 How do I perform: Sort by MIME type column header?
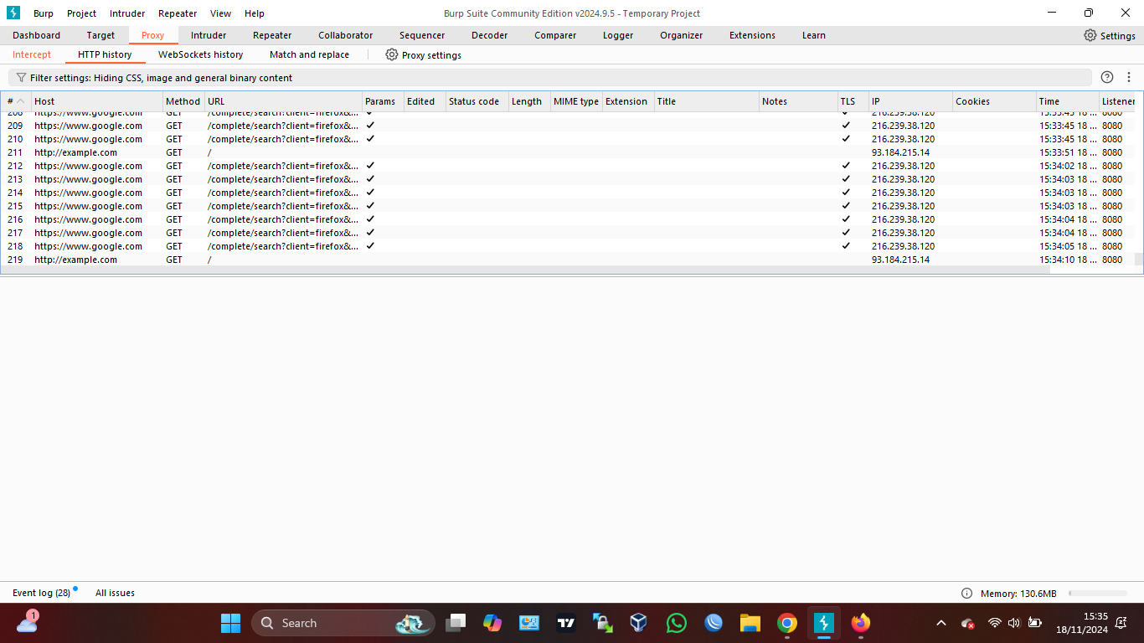576,101
